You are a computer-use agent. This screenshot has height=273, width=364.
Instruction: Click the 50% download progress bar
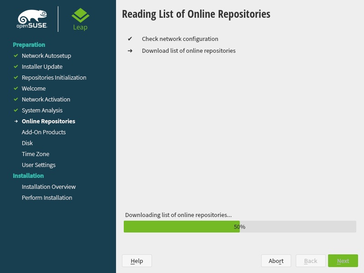[240, 227]
